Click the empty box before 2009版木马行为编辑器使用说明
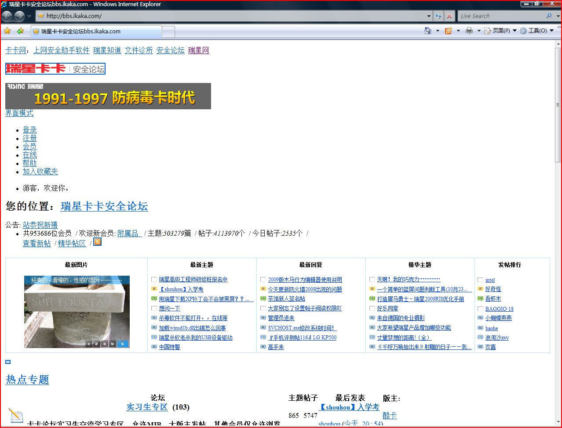The height and width of the screenshot is (428, 562). click(x=263, y=279)
